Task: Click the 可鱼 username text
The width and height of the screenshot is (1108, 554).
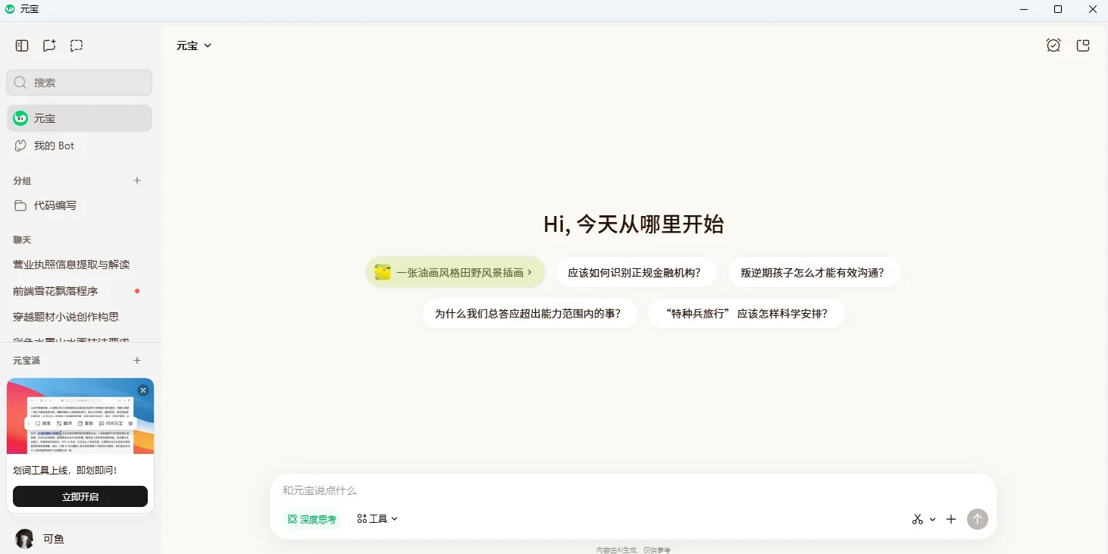Action: click(54, 539)
